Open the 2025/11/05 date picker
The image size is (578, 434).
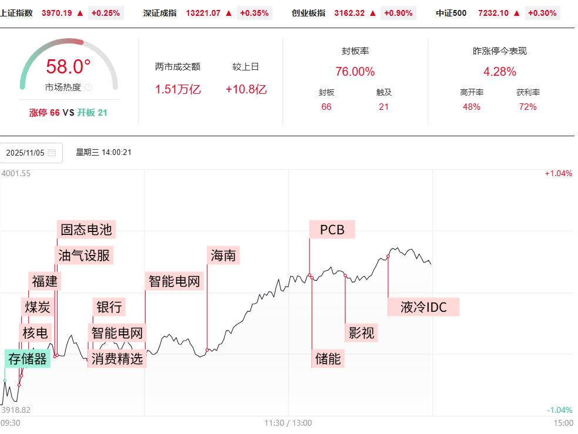(31, 153)
